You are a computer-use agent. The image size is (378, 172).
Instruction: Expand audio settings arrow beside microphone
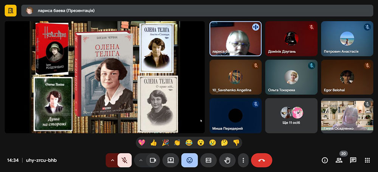pyautogui.click(x=112, y=160)
